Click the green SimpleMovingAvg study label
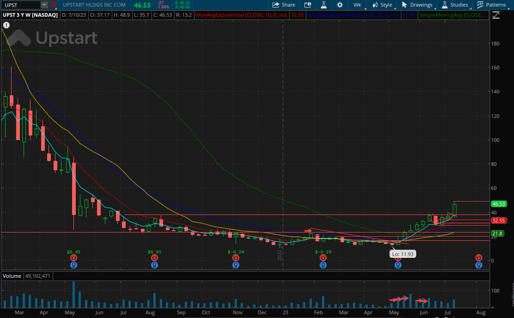The height and width of the screenshot is (318, 514). (453, 15)
